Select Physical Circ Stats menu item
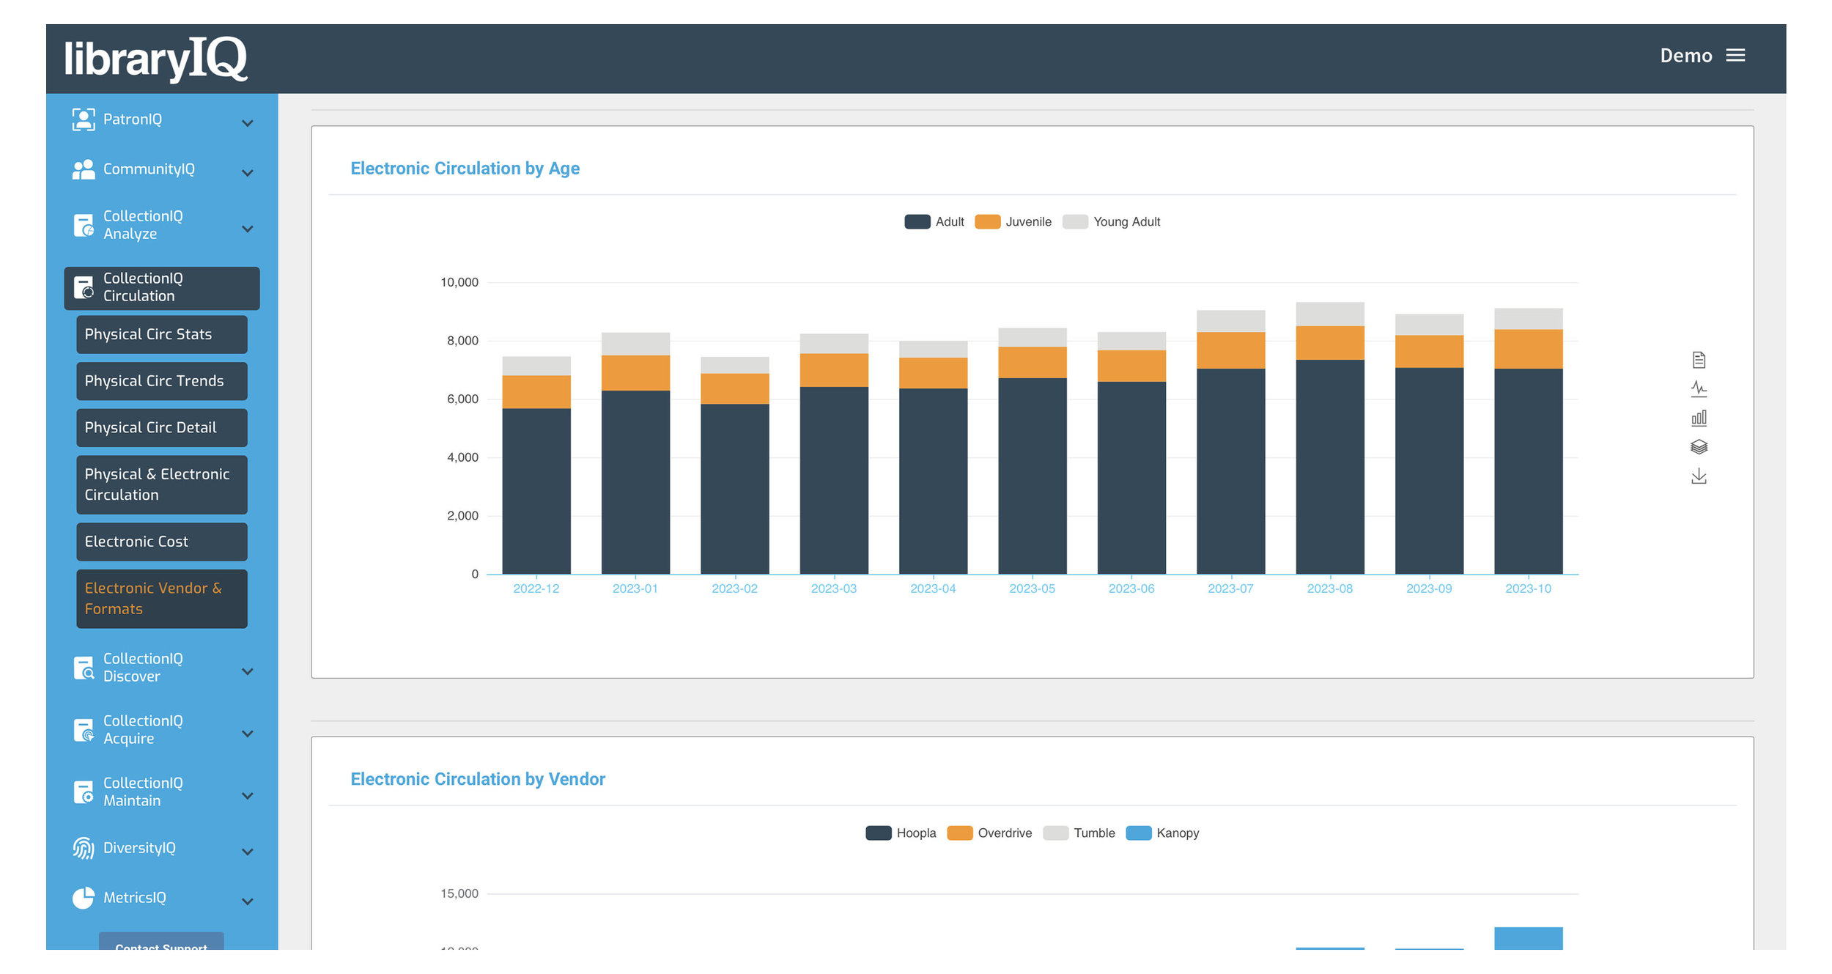 [x=148, y=333]
